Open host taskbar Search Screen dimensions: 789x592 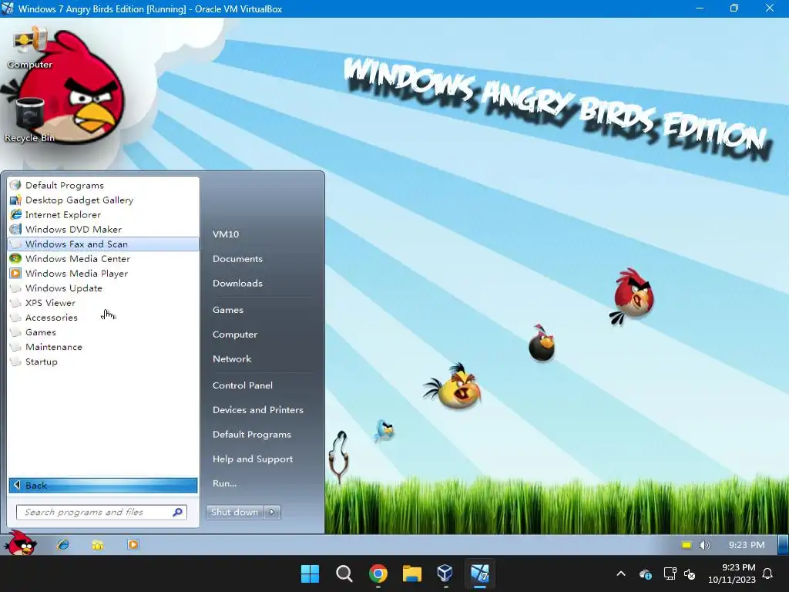click(x=344, y=573)
